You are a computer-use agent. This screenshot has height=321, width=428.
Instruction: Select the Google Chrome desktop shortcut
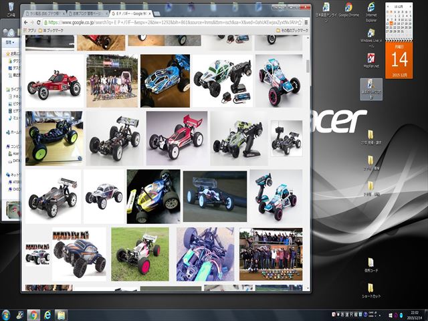point(348,10)
